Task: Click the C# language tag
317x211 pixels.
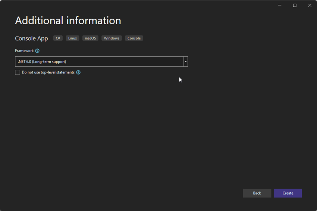Action: pyautogui.click(x=58, y=38)
